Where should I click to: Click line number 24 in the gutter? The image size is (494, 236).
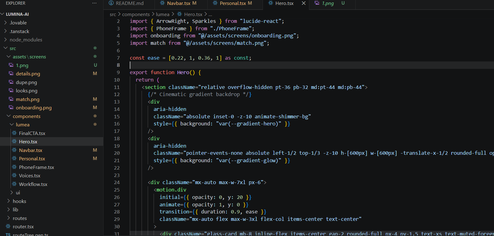coord(117,182)
